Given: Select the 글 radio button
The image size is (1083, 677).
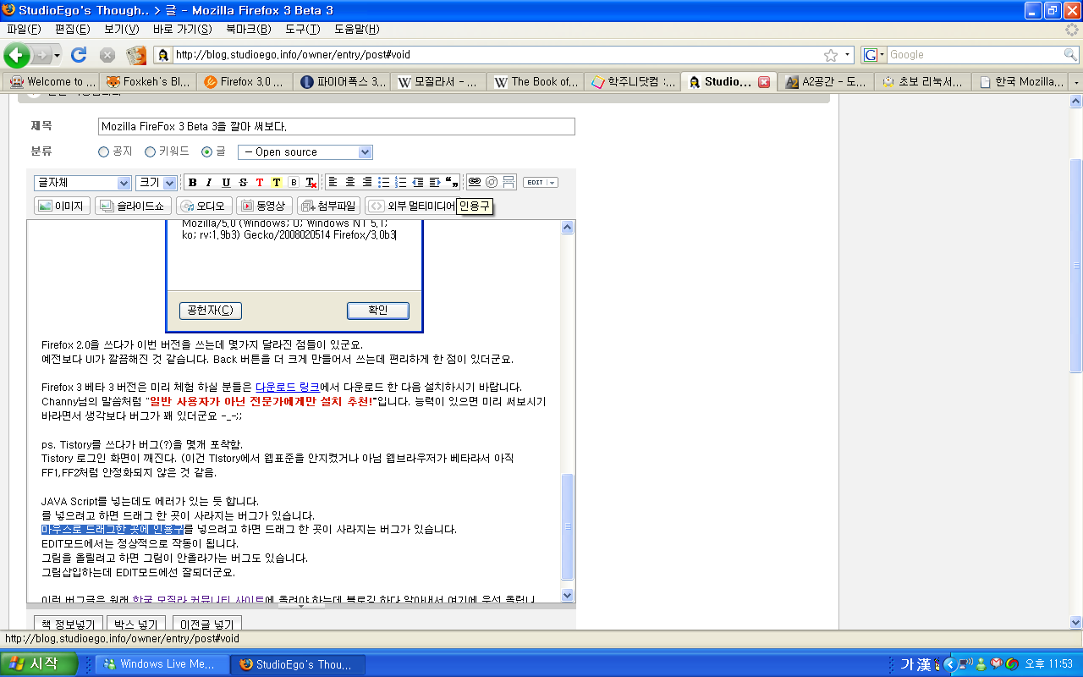Looking at the screenshot, I should coord(206,152).
